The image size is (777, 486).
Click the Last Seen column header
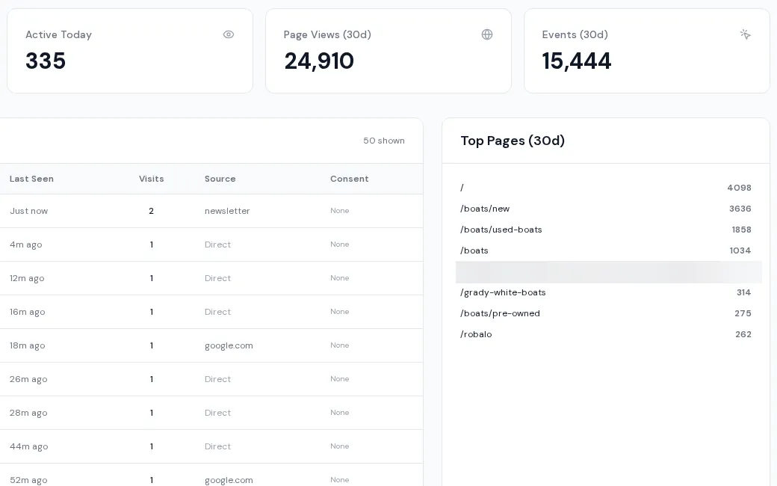tap(31, 179)
